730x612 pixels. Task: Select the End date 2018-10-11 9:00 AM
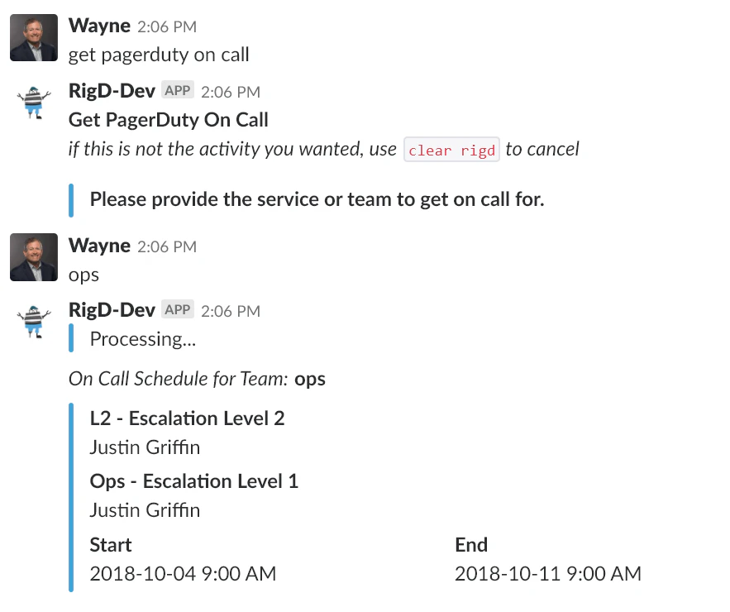[548, 573]
